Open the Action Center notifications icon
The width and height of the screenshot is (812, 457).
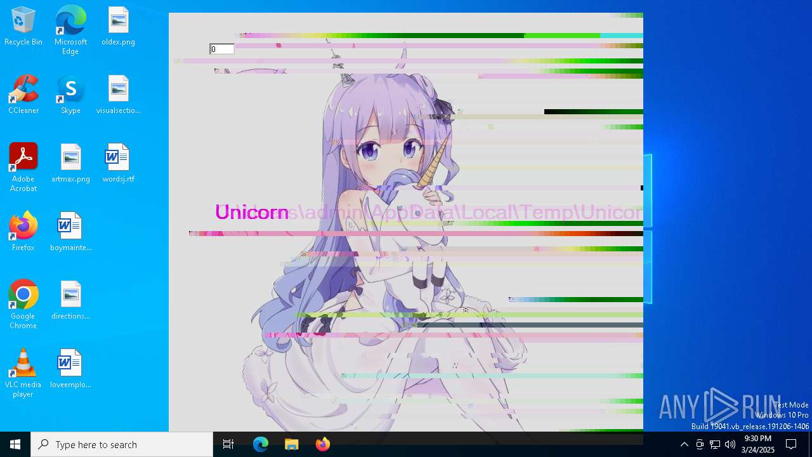(x=791, y=444)
